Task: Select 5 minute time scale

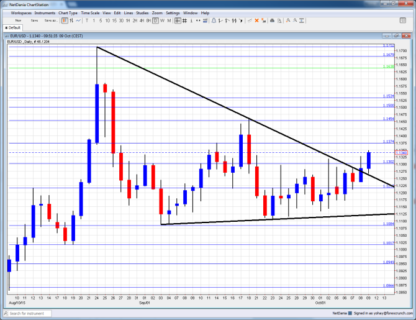Action: tap(101, 21)
